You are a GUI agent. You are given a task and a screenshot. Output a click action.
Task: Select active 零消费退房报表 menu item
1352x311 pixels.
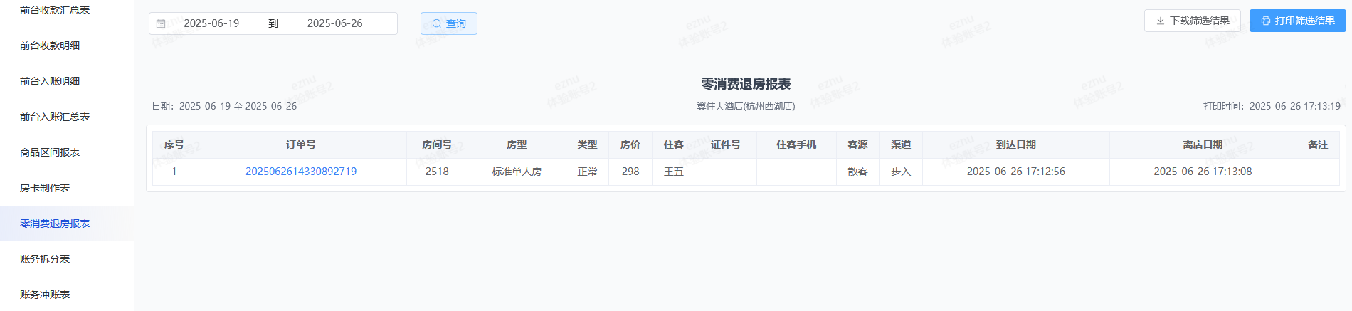pos(67,223)
